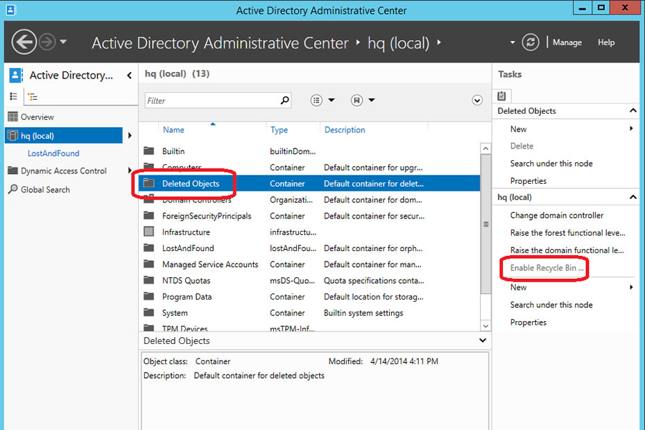Open the Manage menu
Screen dimensions: 645x430
[567, 42]
